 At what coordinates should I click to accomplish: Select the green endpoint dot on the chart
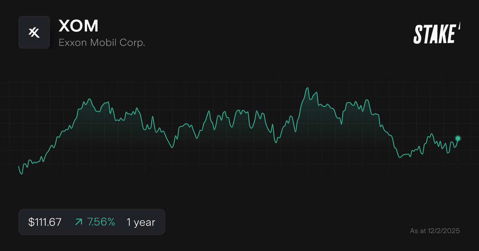click(x=457, y=138)
